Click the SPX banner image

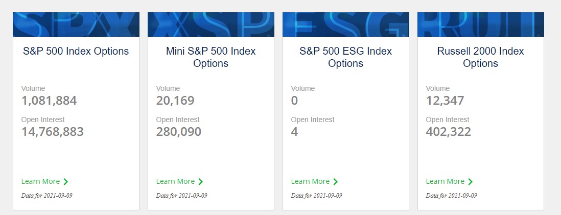(x=76, y=25)
